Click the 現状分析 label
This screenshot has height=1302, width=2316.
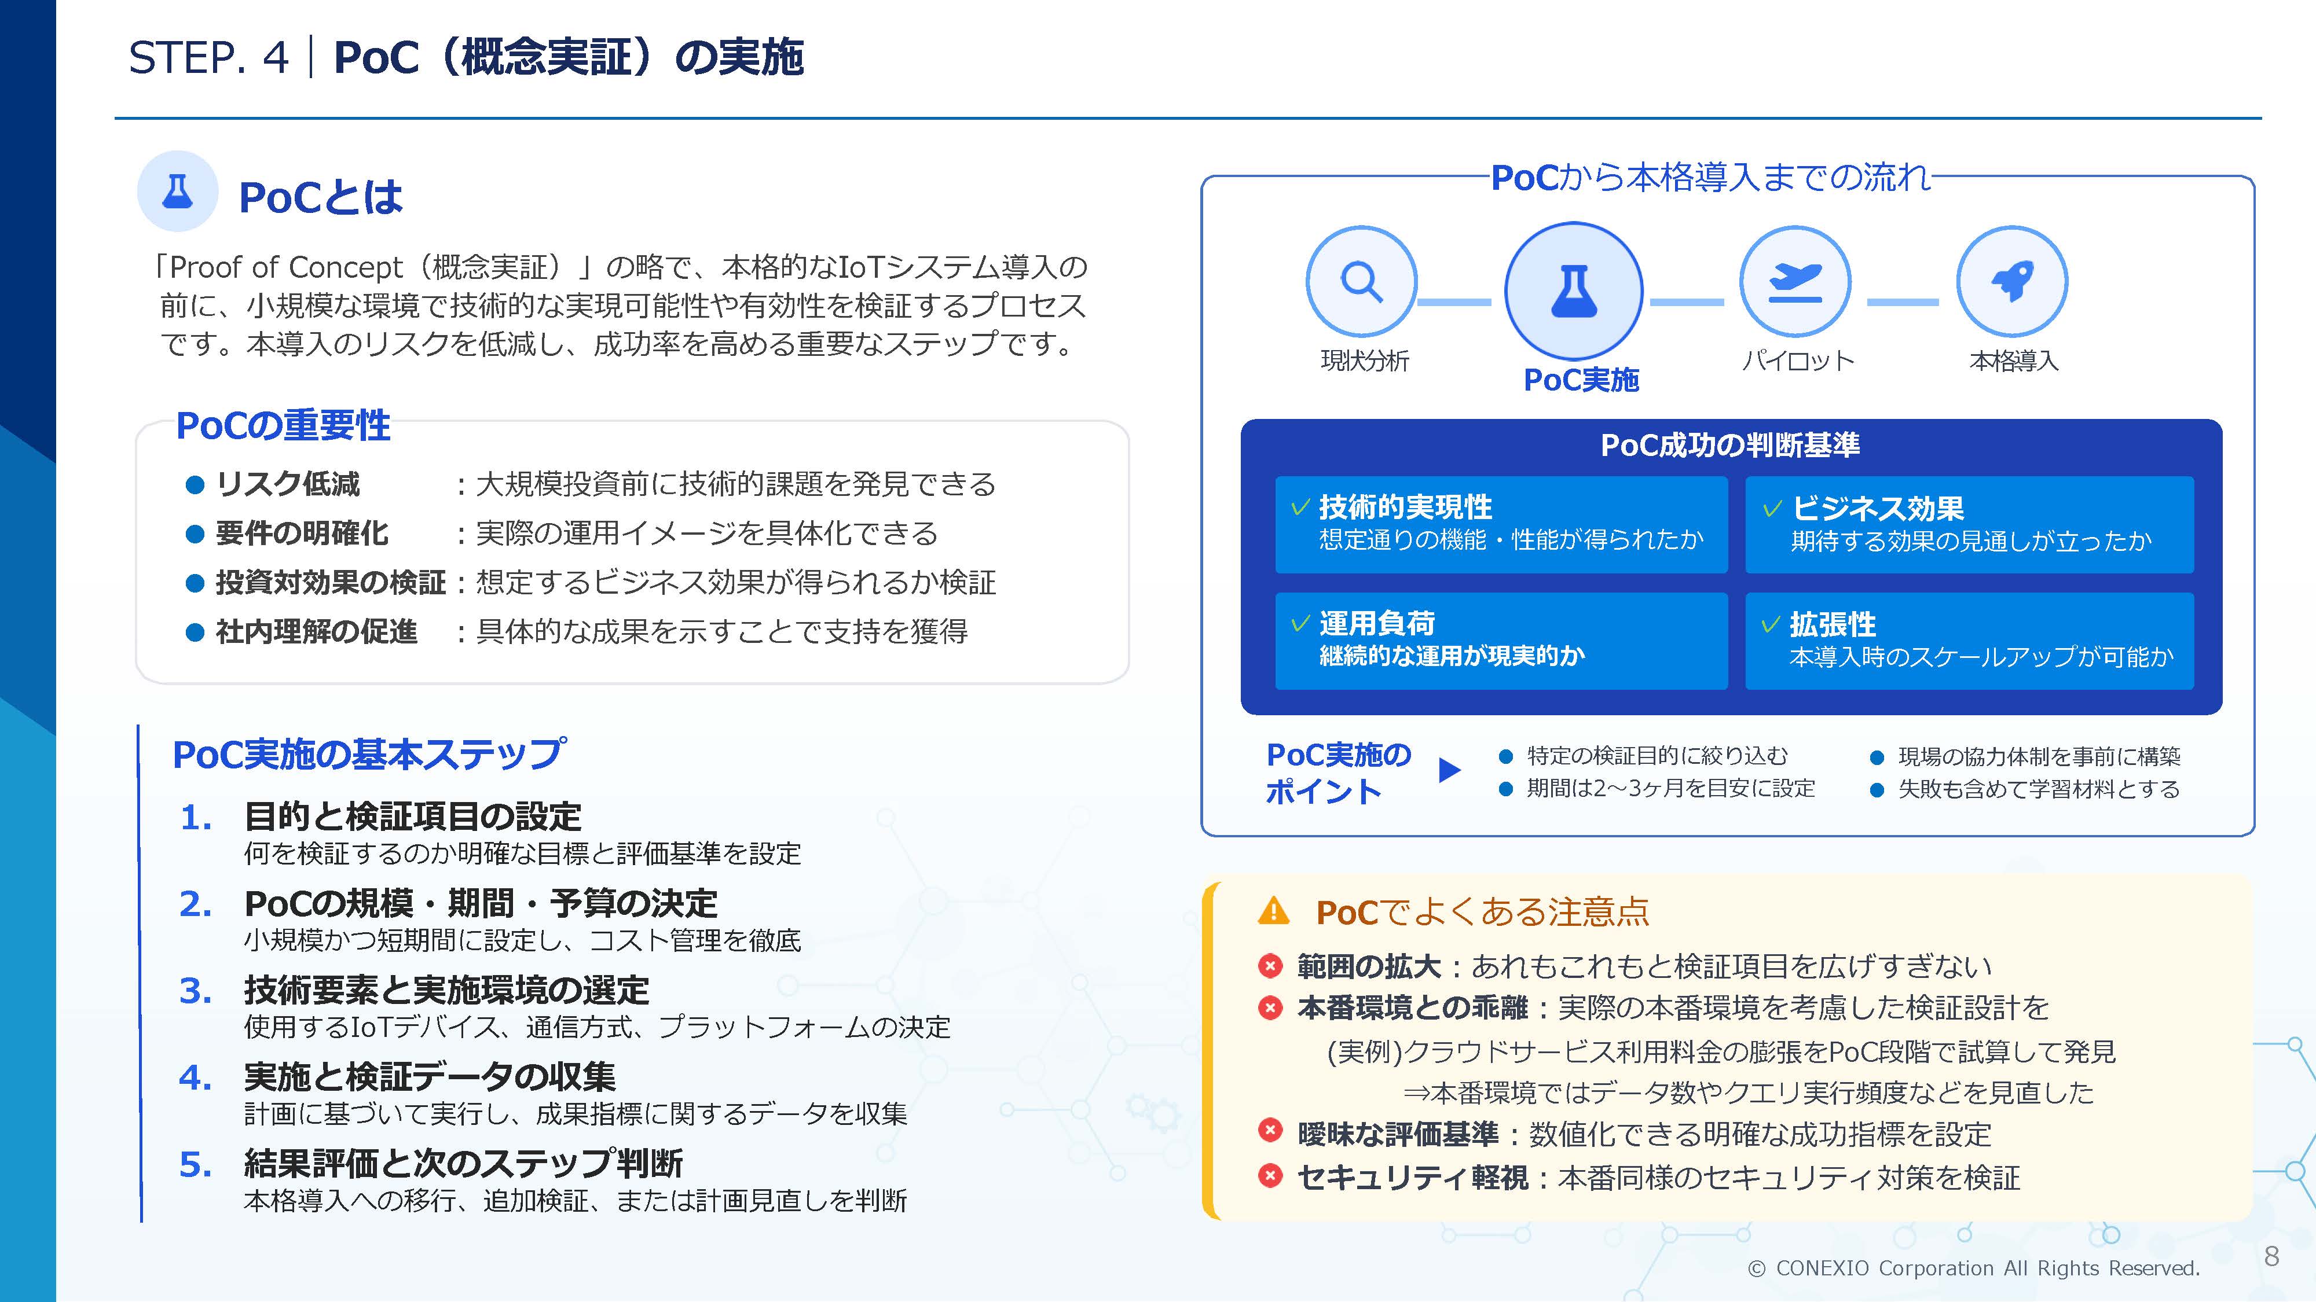point(1365,361)
